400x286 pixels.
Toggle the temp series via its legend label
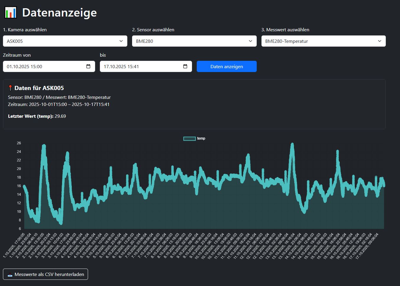(201, 138)
